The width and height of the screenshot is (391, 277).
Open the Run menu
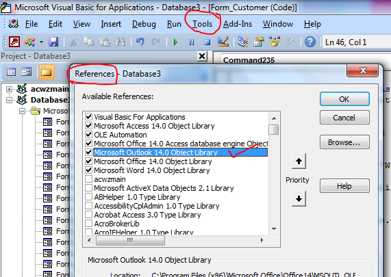174,24
